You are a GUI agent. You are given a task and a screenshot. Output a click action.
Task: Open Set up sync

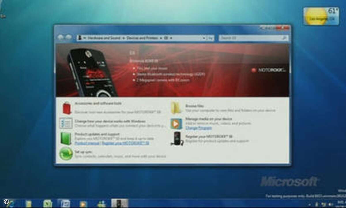pyautogui.click(x=83, y=152)
